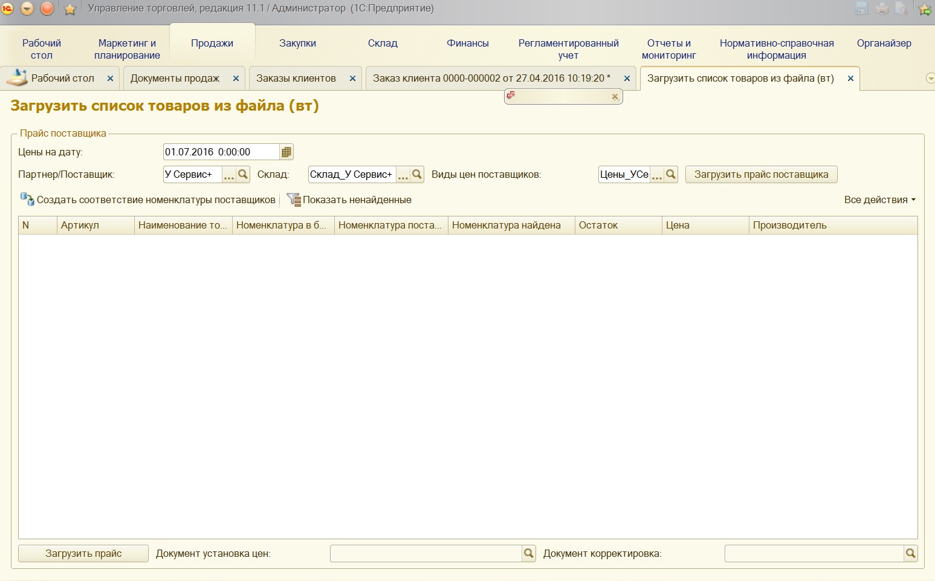Image resolution: width=935 pixels, height=581 pixels.
Task: Open magnifier for Документ корректировка
Action: pyautogui.click(x=911, y=553)
